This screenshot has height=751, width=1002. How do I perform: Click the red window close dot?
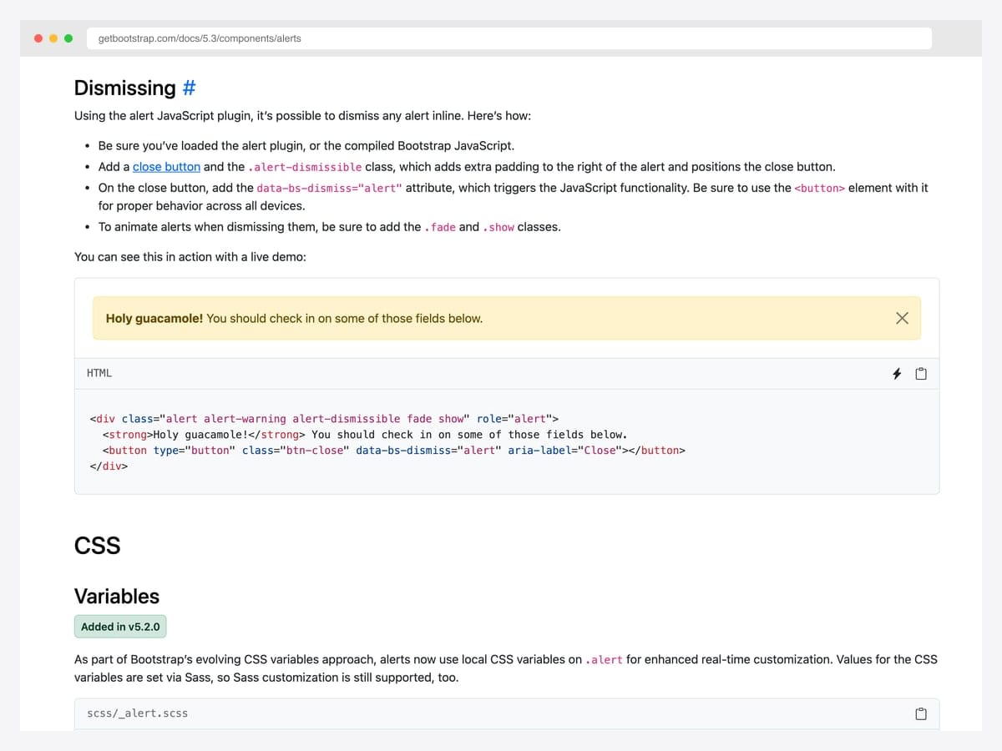coord(38,38)
